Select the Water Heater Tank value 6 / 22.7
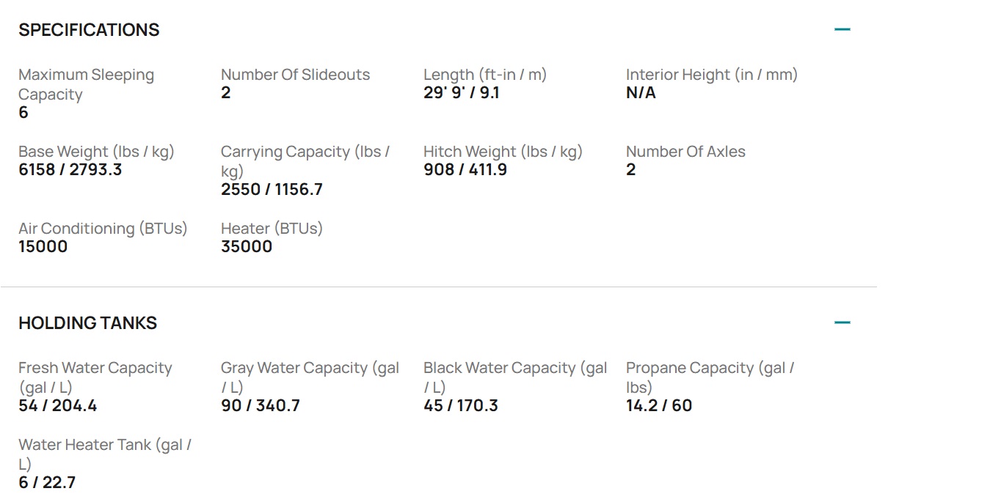This screenshot has width=990, height=502. point(47,483)
